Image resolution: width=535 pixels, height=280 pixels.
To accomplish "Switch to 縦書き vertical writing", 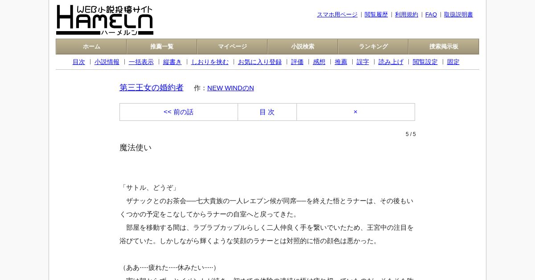I will (x=173, y=62).
